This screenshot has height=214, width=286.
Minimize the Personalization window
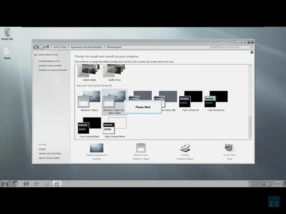[238, 42]
